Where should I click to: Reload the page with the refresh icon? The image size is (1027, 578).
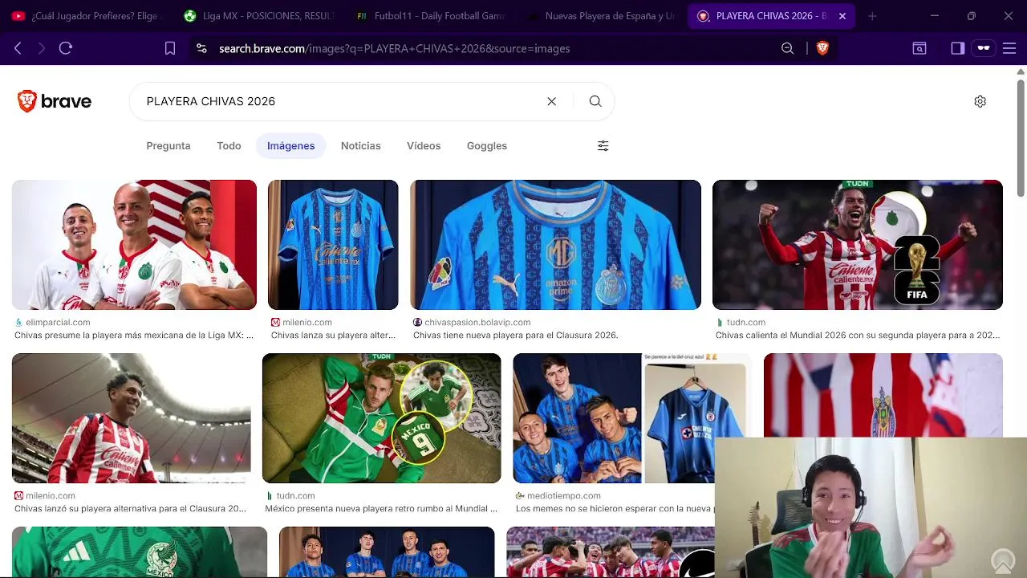(x=66, y=48)
